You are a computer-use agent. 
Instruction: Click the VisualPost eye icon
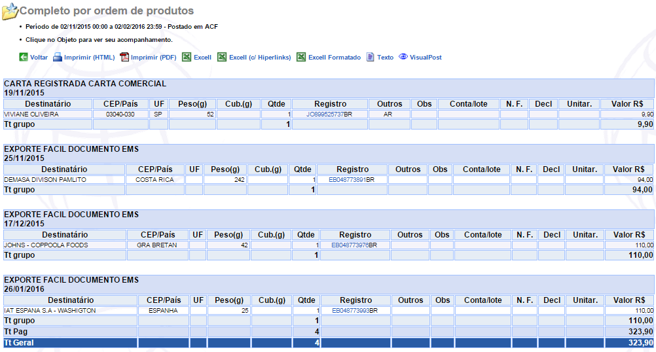(403, 58)
